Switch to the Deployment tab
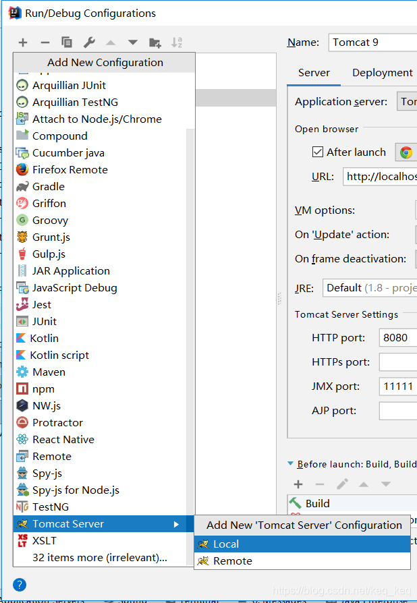The height and width of the screenshot is (603, 417). pyautogui.click(x=383, y=73)
